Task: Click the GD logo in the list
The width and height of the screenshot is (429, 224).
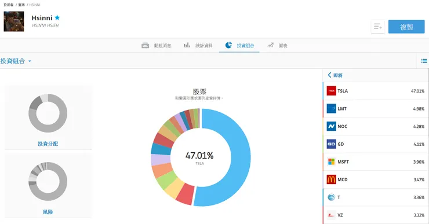Action: (x=332, y=144)
